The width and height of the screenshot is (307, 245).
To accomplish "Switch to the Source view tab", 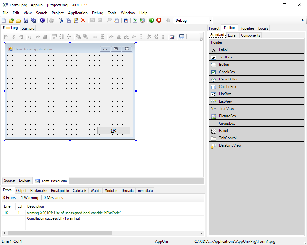I will tap(9, 180).
